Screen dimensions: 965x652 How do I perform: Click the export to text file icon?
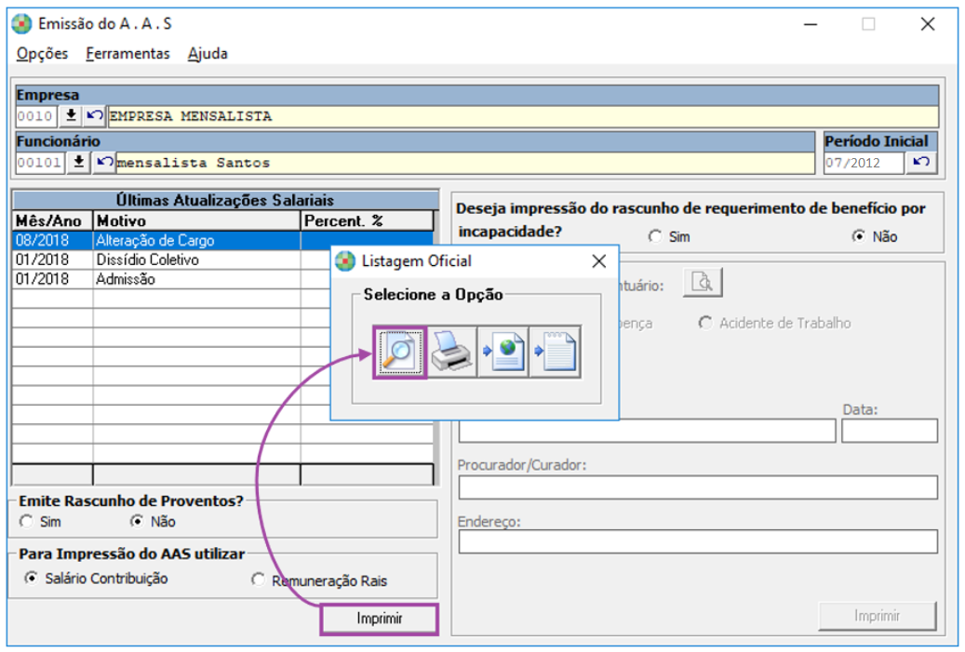pos(556,353)
